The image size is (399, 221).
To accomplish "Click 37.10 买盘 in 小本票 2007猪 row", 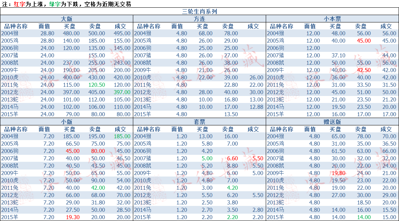I will point(338,56).
